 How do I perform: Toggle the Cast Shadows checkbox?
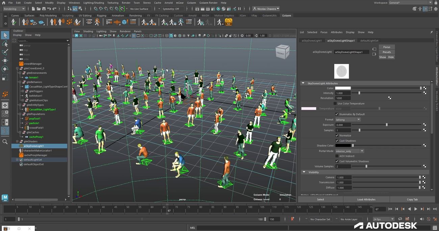point(337,141)
